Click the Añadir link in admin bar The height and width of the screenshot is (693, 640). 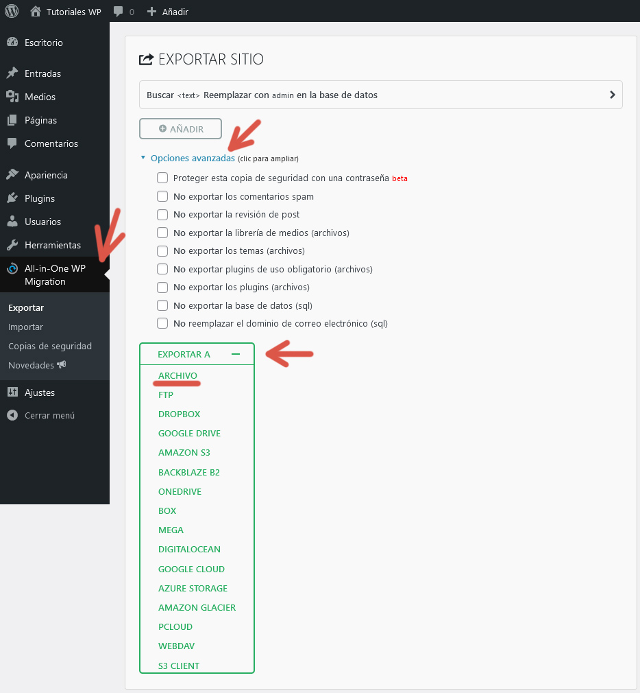[175, 12]
